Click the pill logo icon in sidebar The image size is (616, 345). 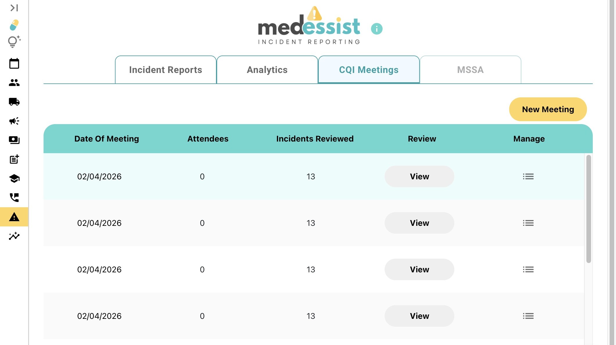point(14,25)
